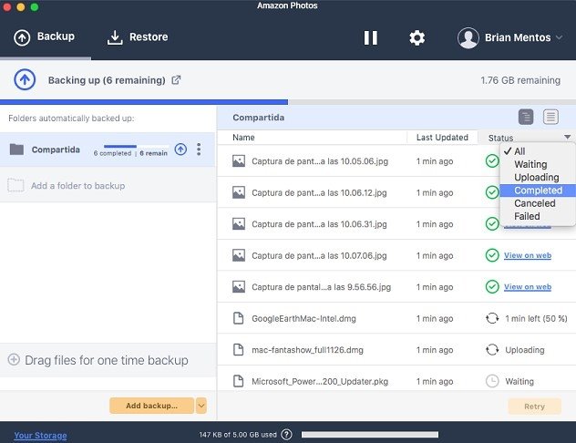The image size is (576, 443).
Task: Click image icon for Captura 9.56.56.jpg
Action: 239,286
